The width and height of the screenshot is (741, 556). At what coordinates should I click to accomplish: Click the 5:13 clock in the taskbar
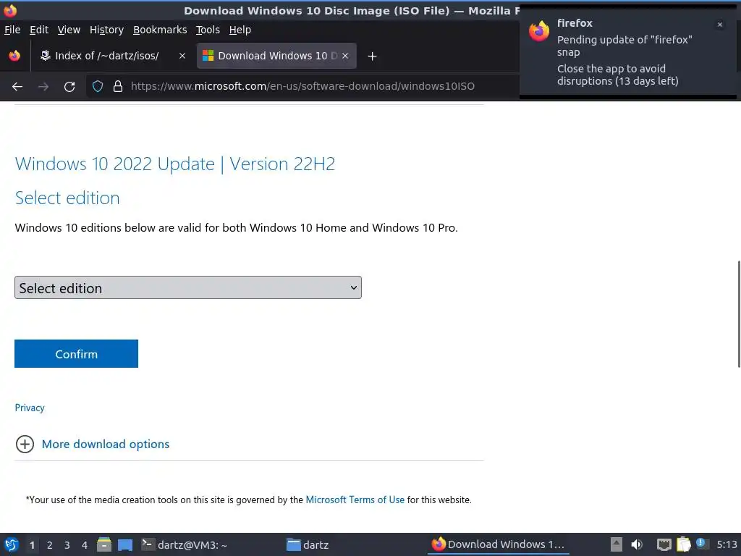(x=727, y=544)
